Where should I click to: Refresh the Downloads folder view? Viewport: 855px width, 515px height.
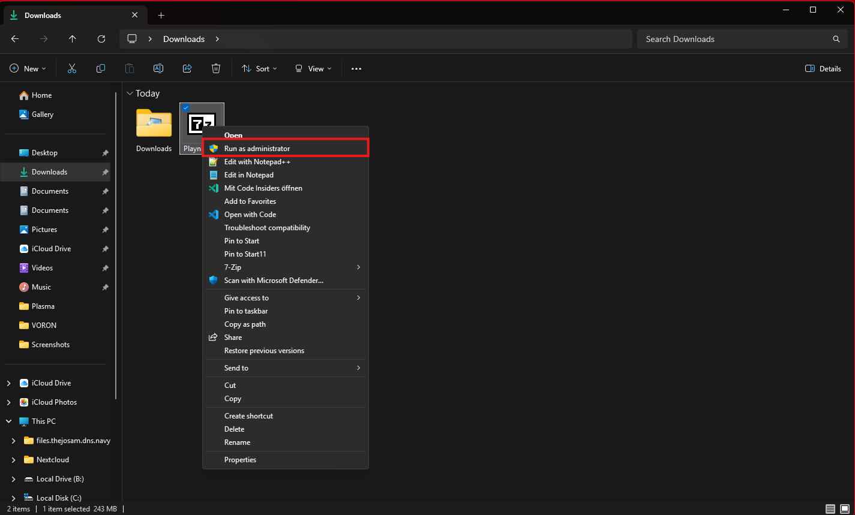click(101, 38)
